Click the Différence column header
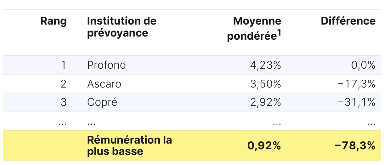The height and width of the screenshot is (165, 384). [x=348, y=21]
